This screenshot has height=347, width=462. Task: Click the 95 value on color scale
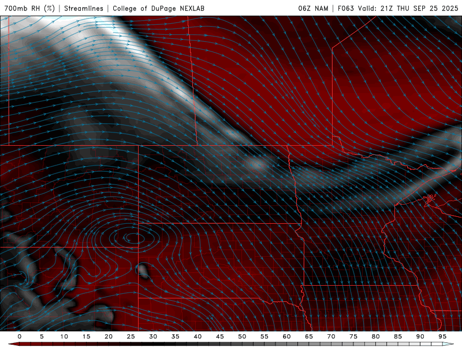tap(442, 337)
